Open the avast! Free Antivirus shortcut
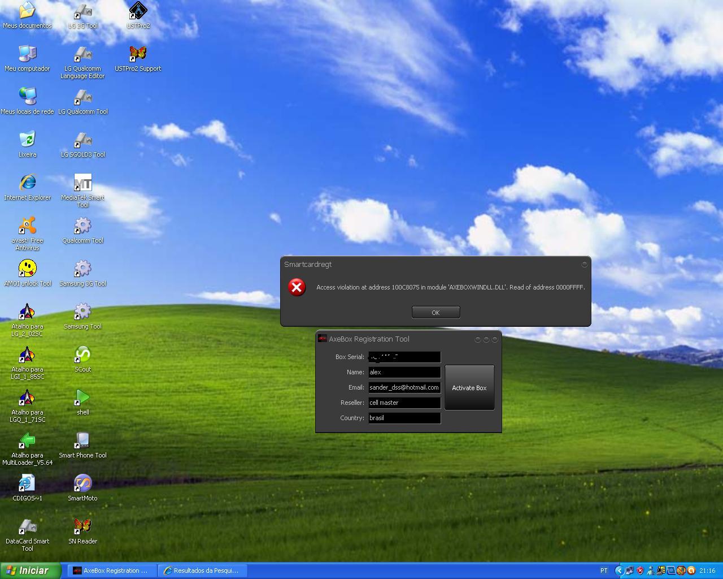The width and height of the screenshot is (723, 579). click(x=27, y=226)
